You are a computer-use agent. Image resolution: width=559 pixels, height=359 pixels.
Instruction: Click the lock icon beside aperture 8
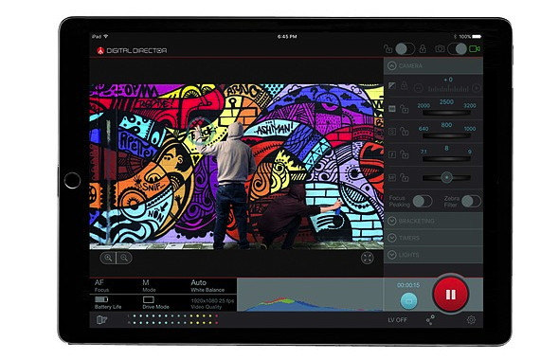[405, 154]
